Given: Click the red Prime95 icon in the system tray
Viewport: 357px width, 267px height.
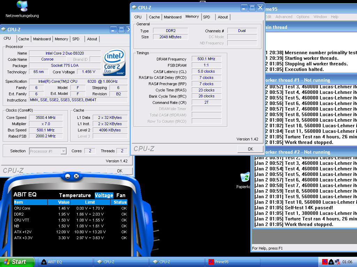Looking at the screenshot, I should (325, 262).
